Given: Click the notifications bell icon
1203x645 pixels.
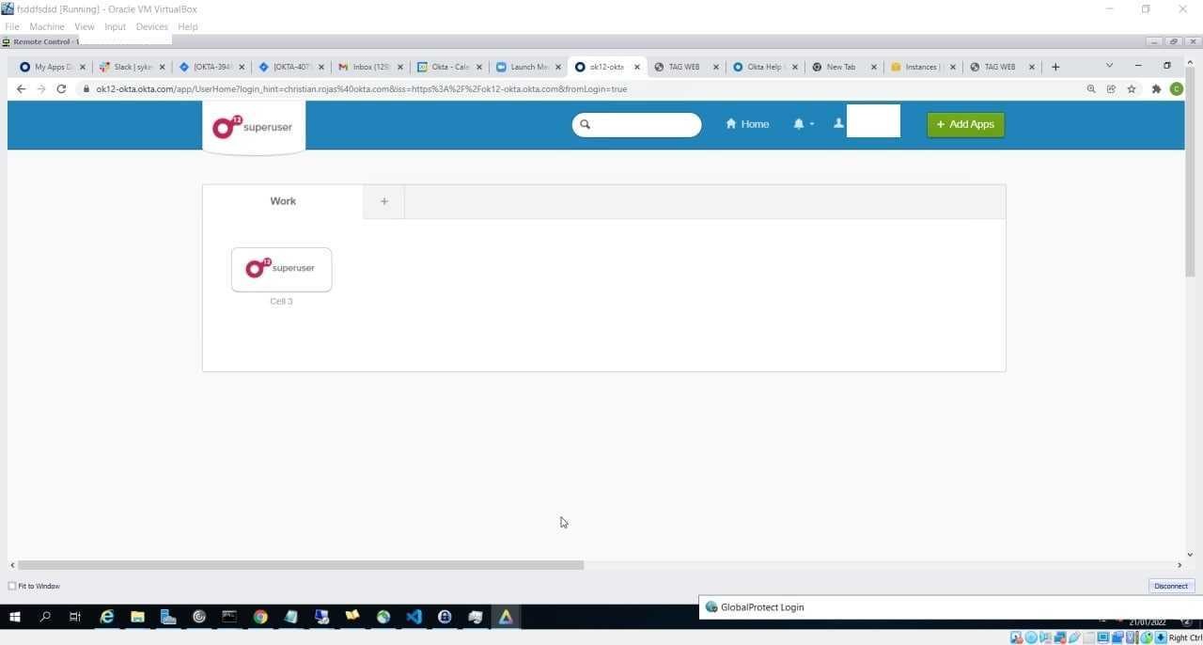Looking at the screenshot, I should coord(797,123).
